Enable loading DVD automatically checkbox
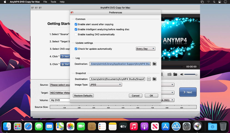The image size is (230, 133). [76, 34]
